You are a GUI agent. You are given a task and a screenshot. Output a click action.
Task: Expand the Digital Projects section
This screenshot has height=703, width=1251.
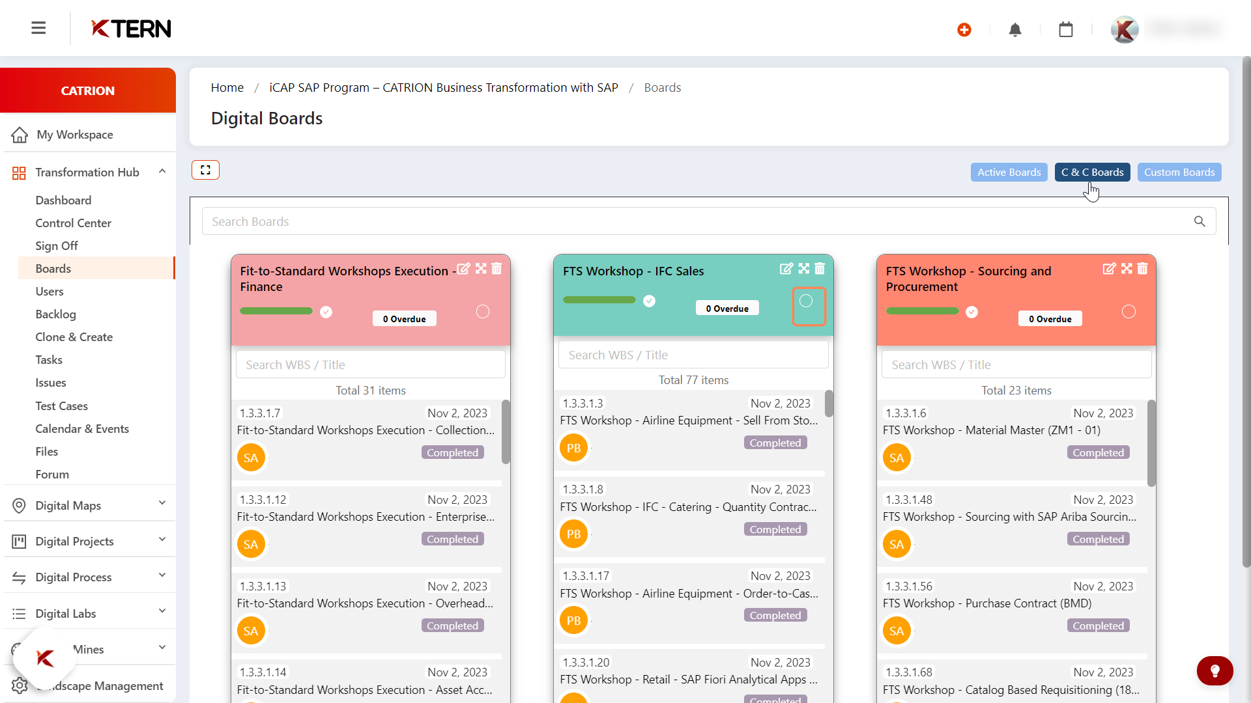(x=162, y=540)
